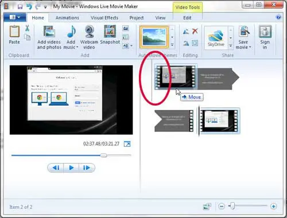Click the Cut scissors icon
This screenshot has width=287, height=218.
click(x=28, y=28)
